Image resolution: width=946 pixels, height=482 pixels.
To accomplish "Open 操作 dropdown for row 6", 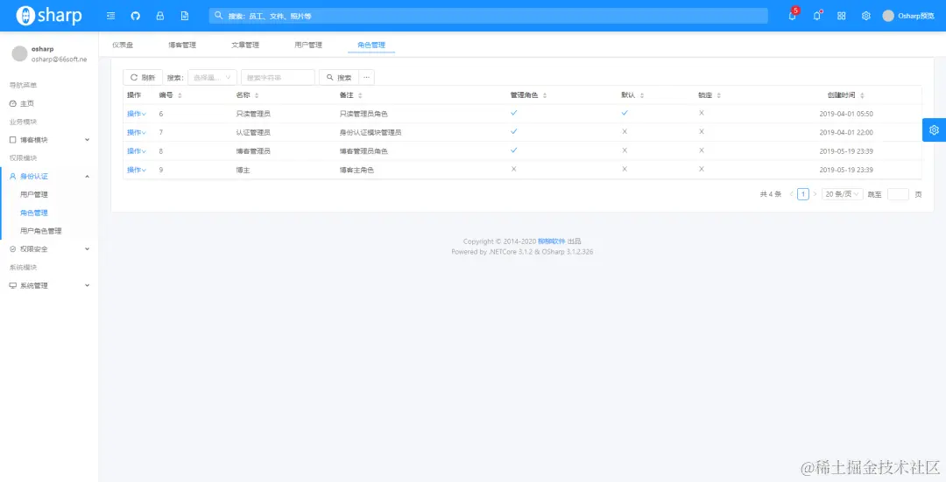I will click(137, 113).
